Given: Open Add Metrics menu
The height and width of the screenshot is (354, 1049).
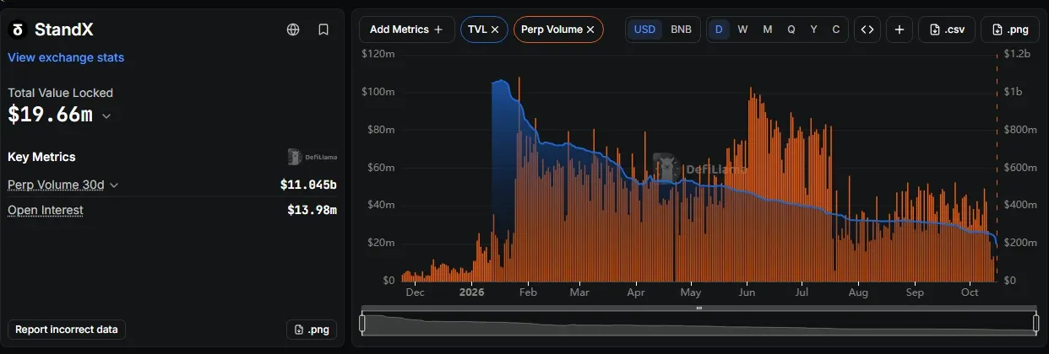Looking at the screenshot, I should tap(406, 29).
